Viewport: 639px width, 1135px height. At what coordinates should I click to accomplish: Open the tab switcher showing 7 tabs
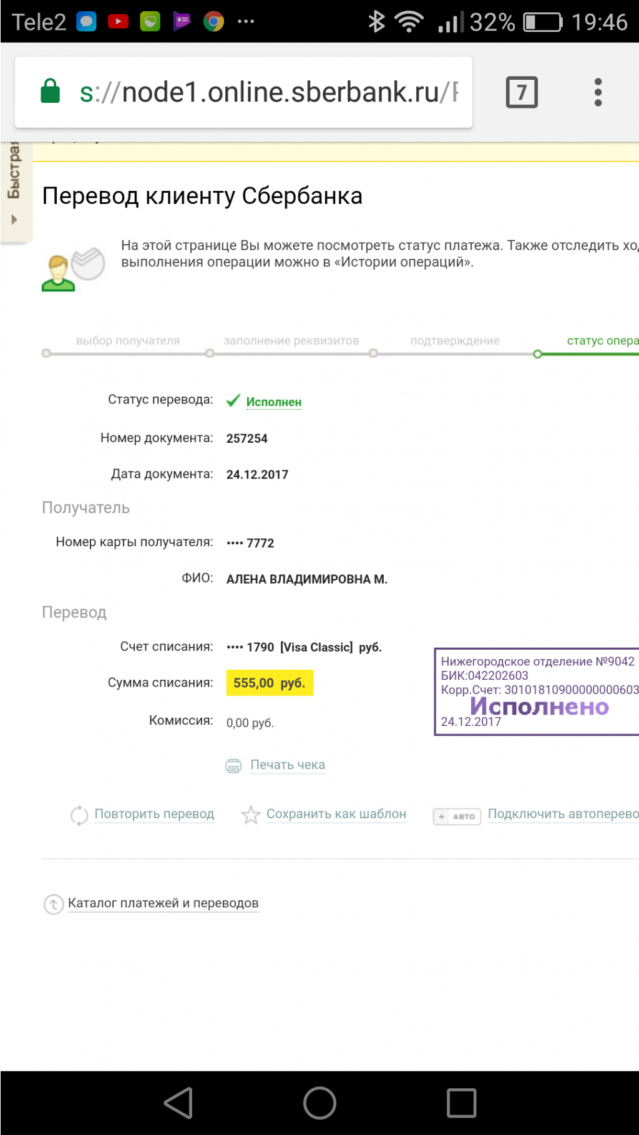(522, 92)
